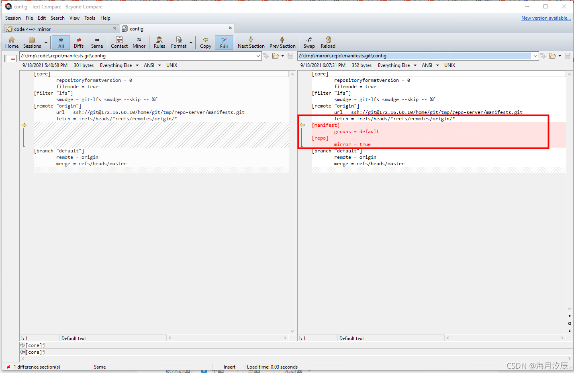Screen dimensions: 574x373
Task: Jump to the Next Section difference
Action: pos(251,42)
